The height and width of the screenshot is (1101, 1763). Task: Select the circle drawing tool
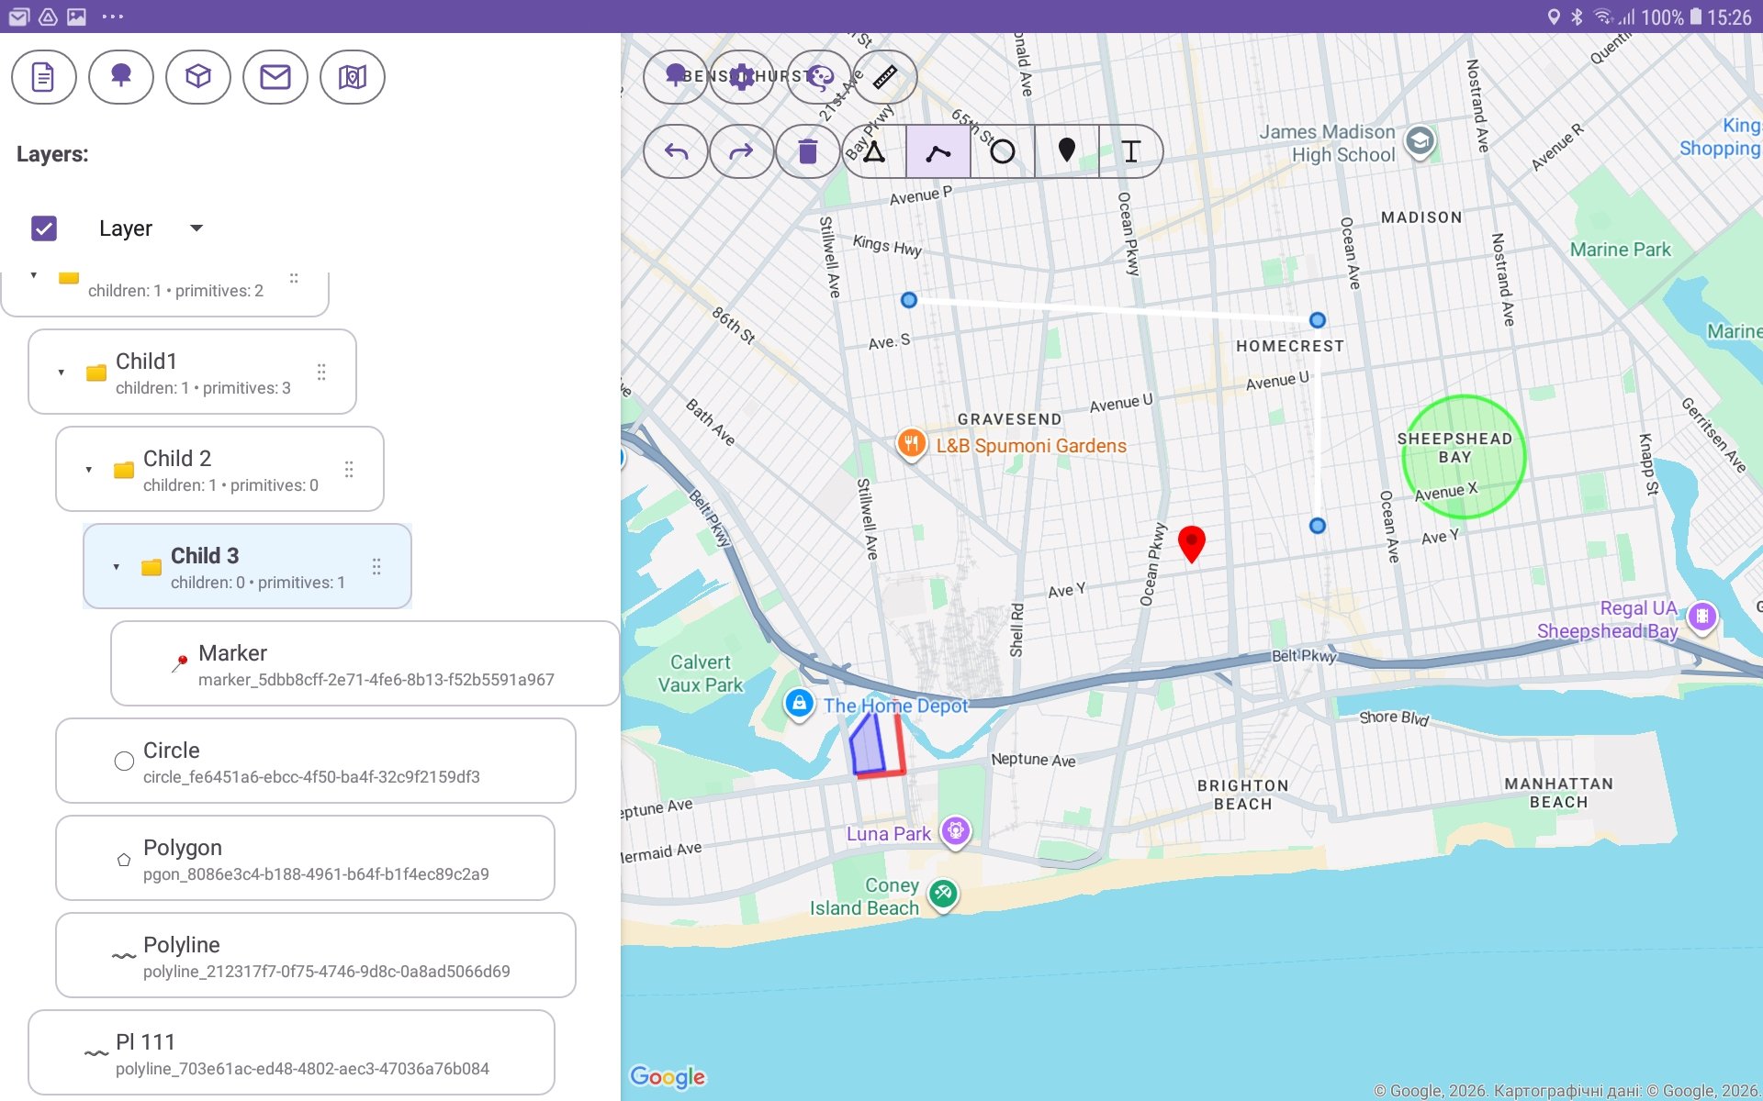[1003, 151]
